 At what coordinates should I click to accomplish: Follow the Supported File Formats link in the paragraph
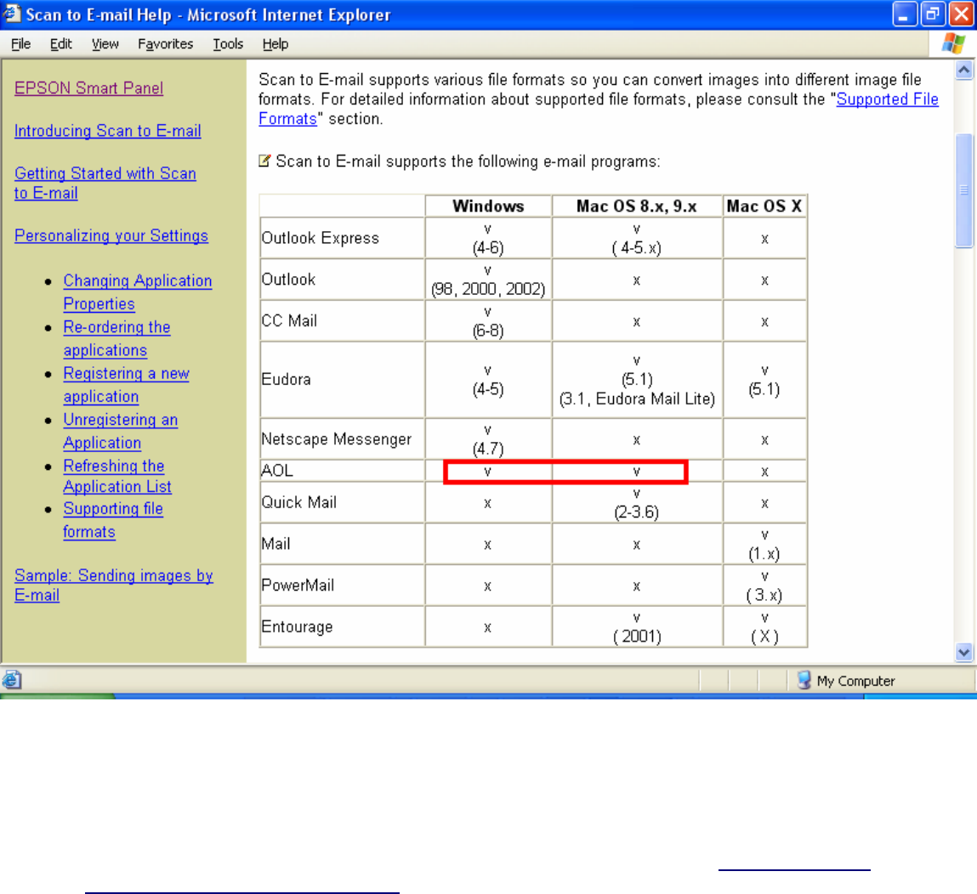coord(887,99)
